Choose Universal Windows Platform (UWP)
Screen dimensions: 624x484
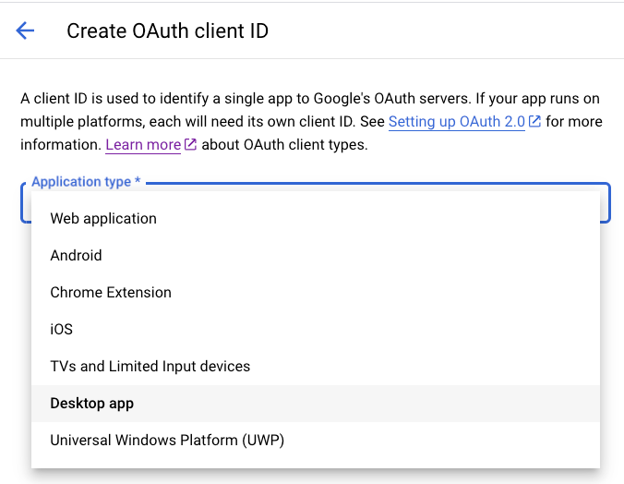pyautogui.click(x=167, y=441)
